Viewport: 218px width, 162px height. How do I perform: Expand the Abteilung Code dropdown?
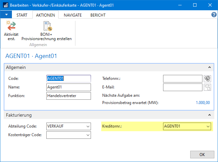pyautogui.click(x=88, y=126)
